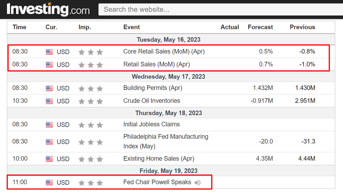Click importance stars for Retail Sales (MoM)
343x193 pixels.
[91, 65]
